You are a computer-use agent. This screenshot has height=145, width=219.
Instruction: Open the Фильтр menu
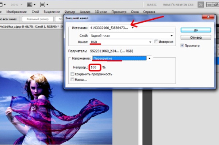tap(70, 12)
